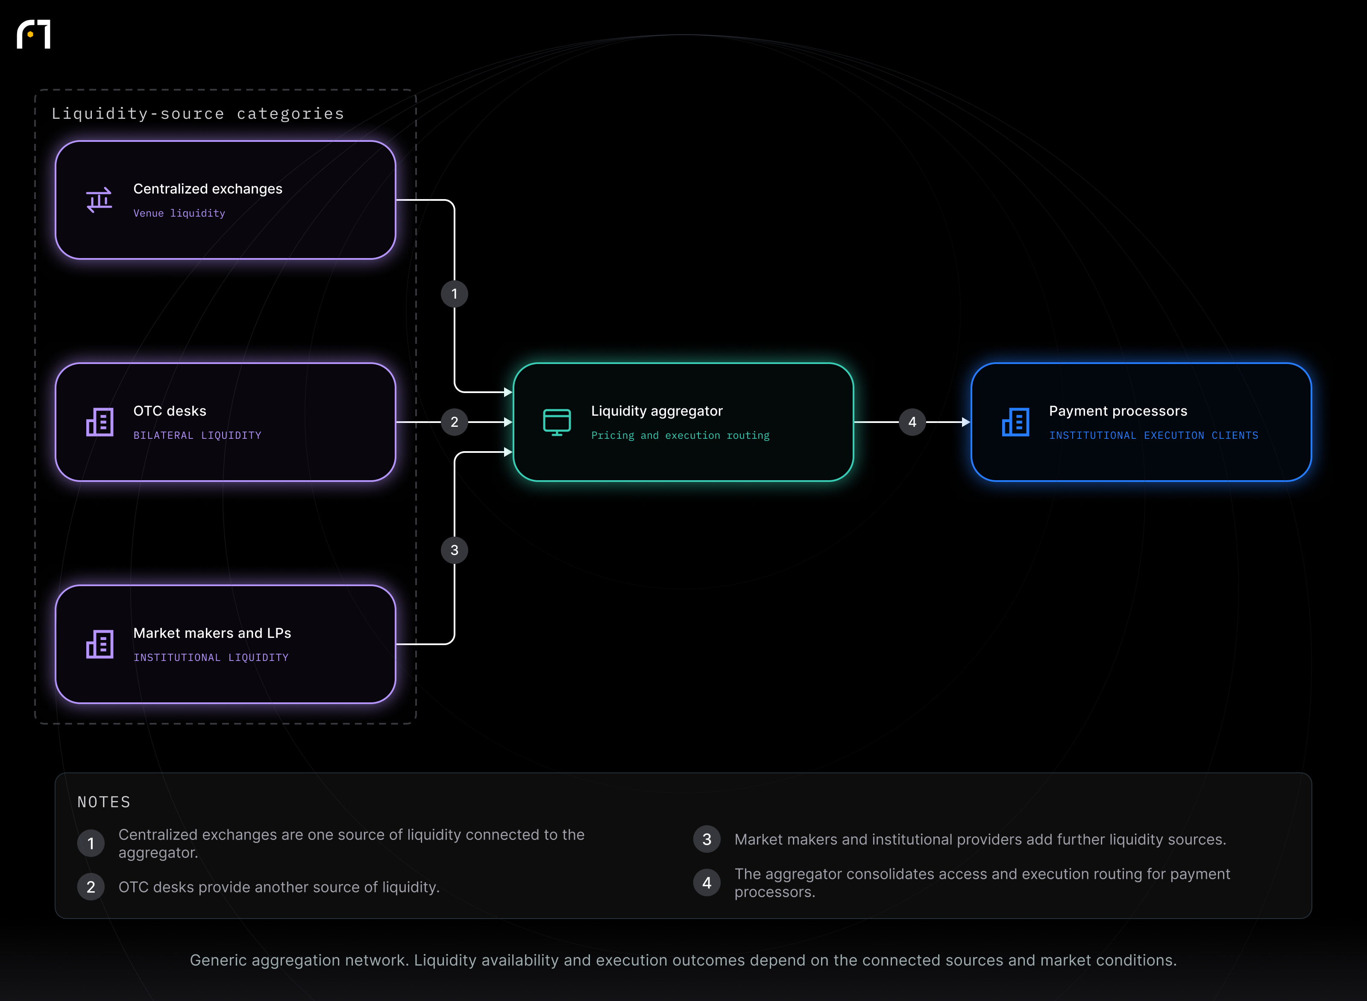Click the blue building icon in the Payment processors card
This screenshot has height=1001, width=1367.
1015,422
